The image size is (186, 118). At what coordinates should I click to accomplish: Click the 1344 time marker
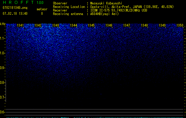[73, 25]
